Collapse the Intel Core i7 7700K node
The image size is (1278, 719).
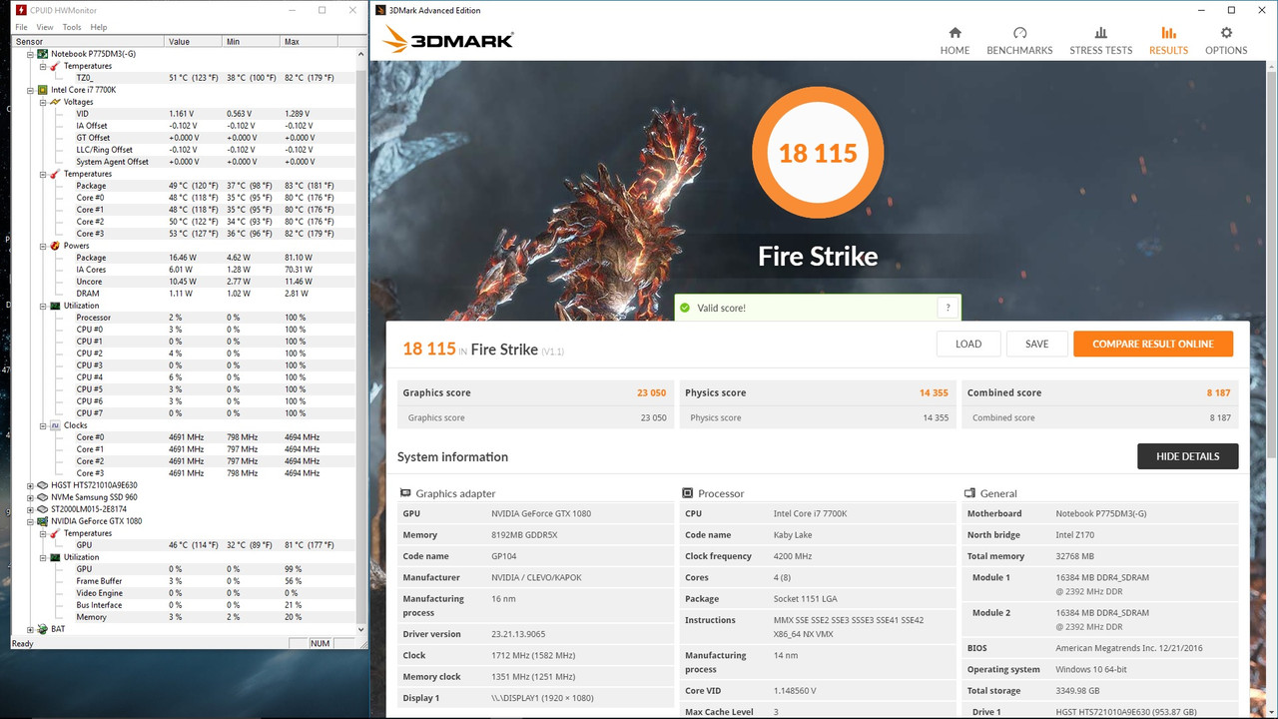(30, 90)
